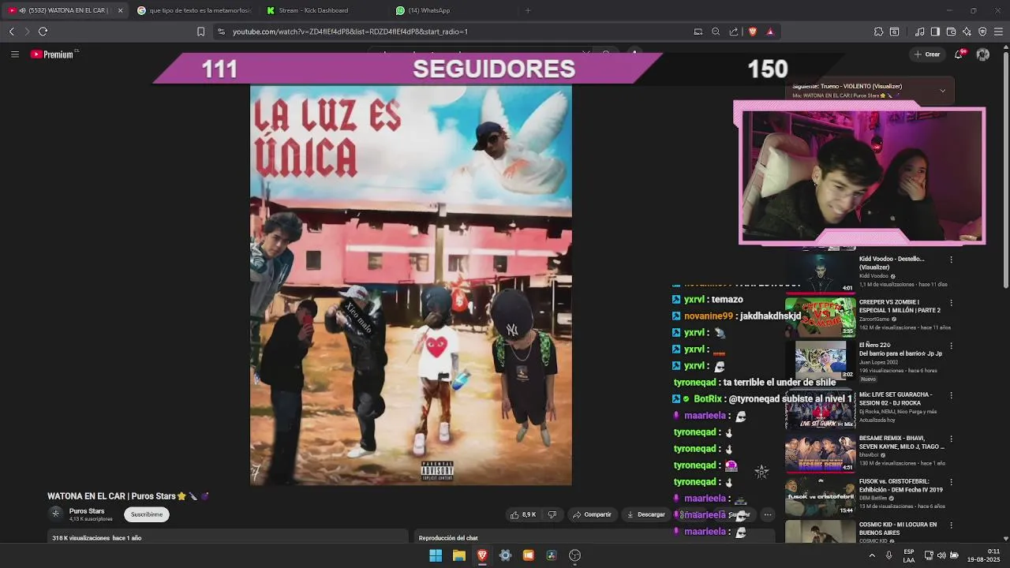Open the extensions puzzle icon

[878, 32]
